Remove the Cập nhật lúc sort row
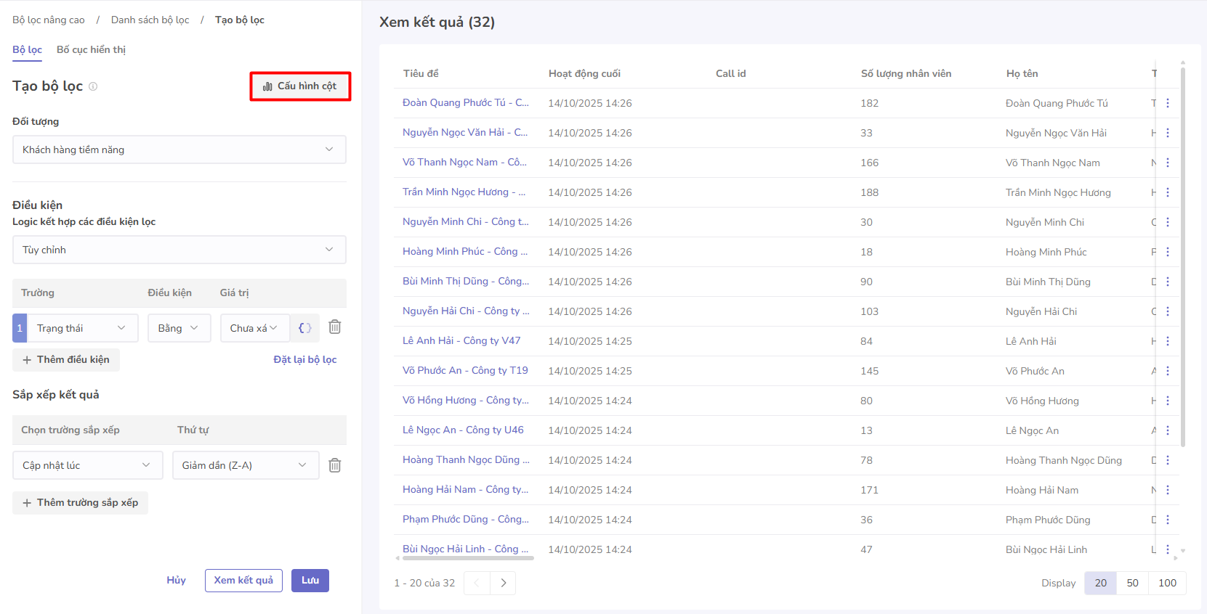Image resolution: width=1207 pixels, height=614 pixels. [334, 465]
